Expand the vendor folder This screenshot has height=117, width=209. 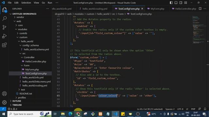point(20,17)
